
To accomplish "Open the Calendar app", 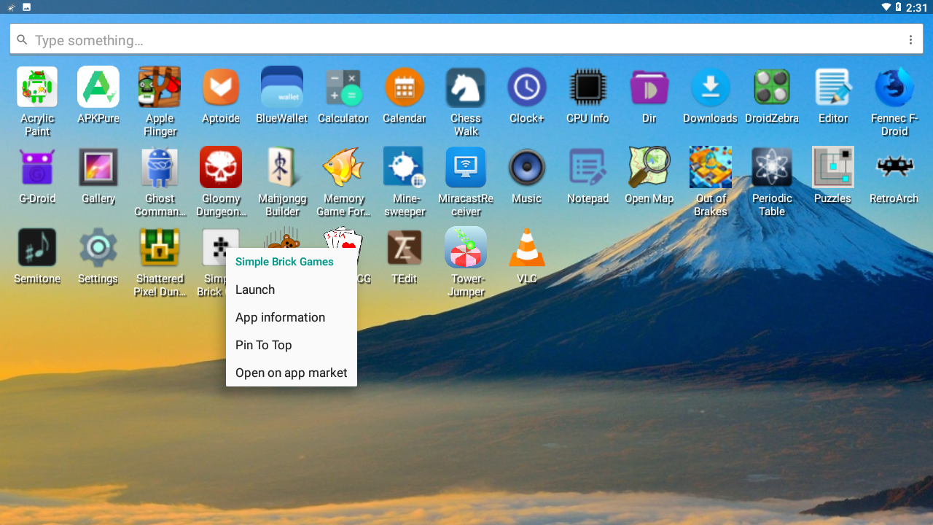I will (x=405, y=87).
